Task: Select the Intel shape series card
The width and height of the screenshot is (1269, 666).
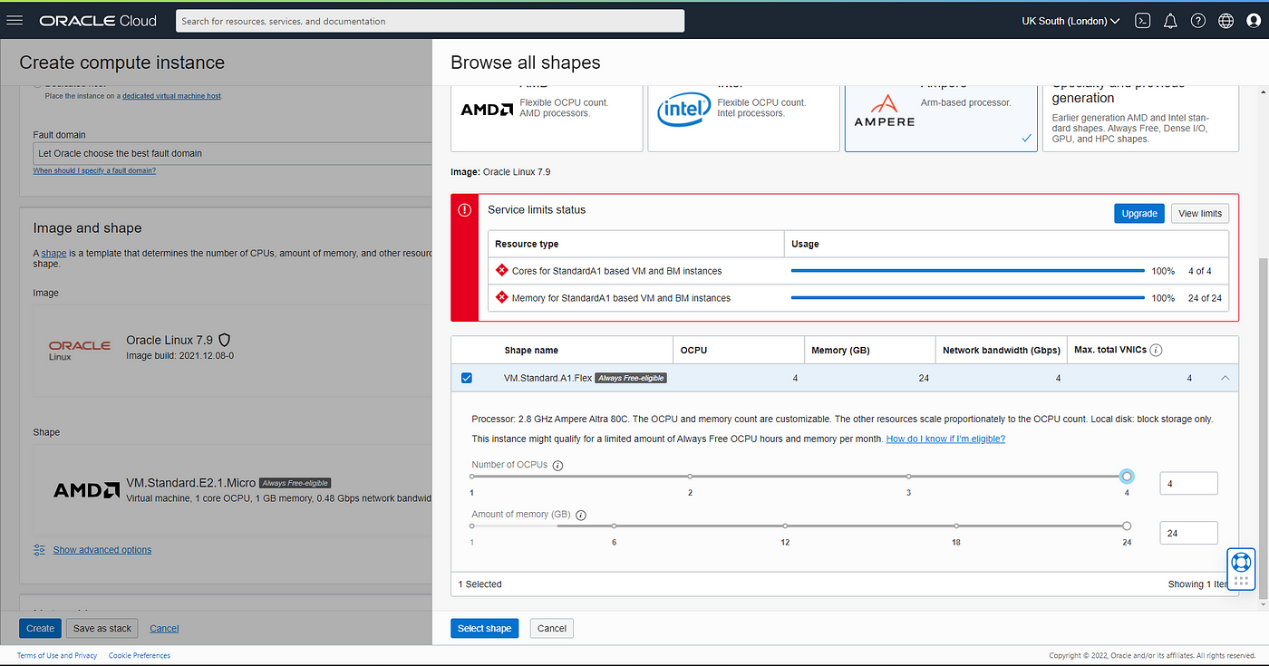Action: (744, 118)
